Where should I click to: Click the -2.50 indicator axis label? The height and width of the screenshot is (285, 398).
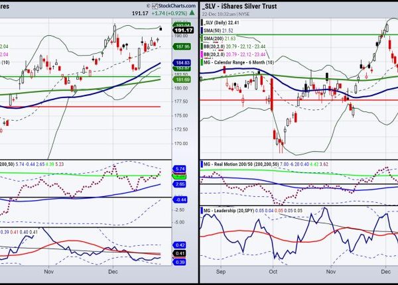179,209
